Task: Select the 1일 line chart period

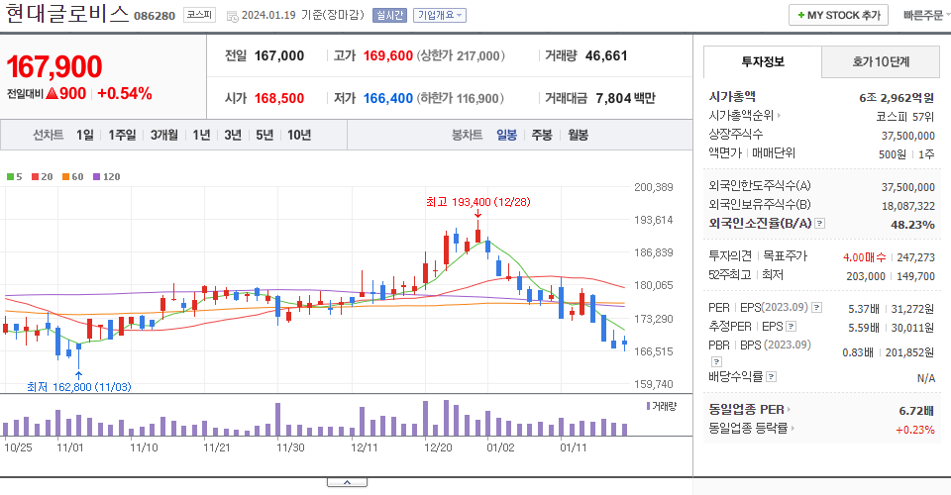Action: (x=85, y=135)
